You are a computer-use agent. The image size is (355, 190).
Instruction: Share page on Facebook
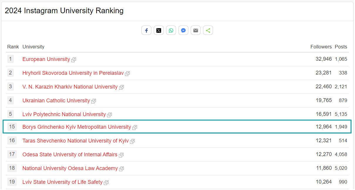(146, 30)
